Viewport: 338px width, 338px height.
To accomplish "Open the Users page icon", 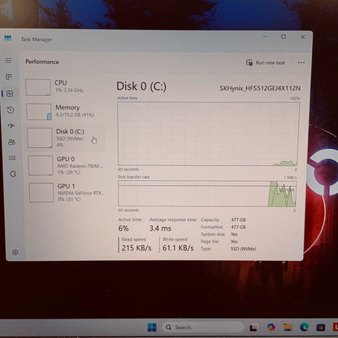I will click(11, 142).
